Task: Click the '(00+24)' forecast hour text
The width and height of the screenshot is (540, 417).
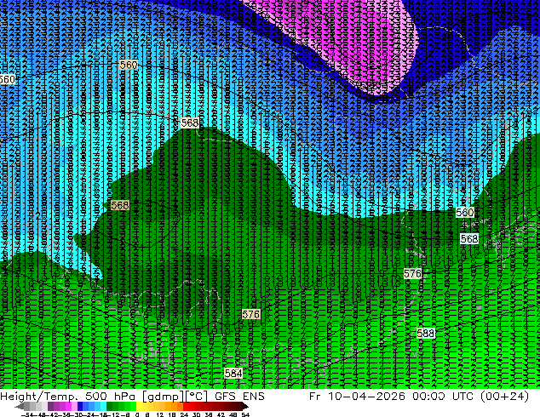Action: click(503, 397)
